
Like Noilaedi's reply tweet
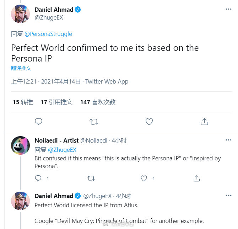pyautogui.click(x=144, y=178)
